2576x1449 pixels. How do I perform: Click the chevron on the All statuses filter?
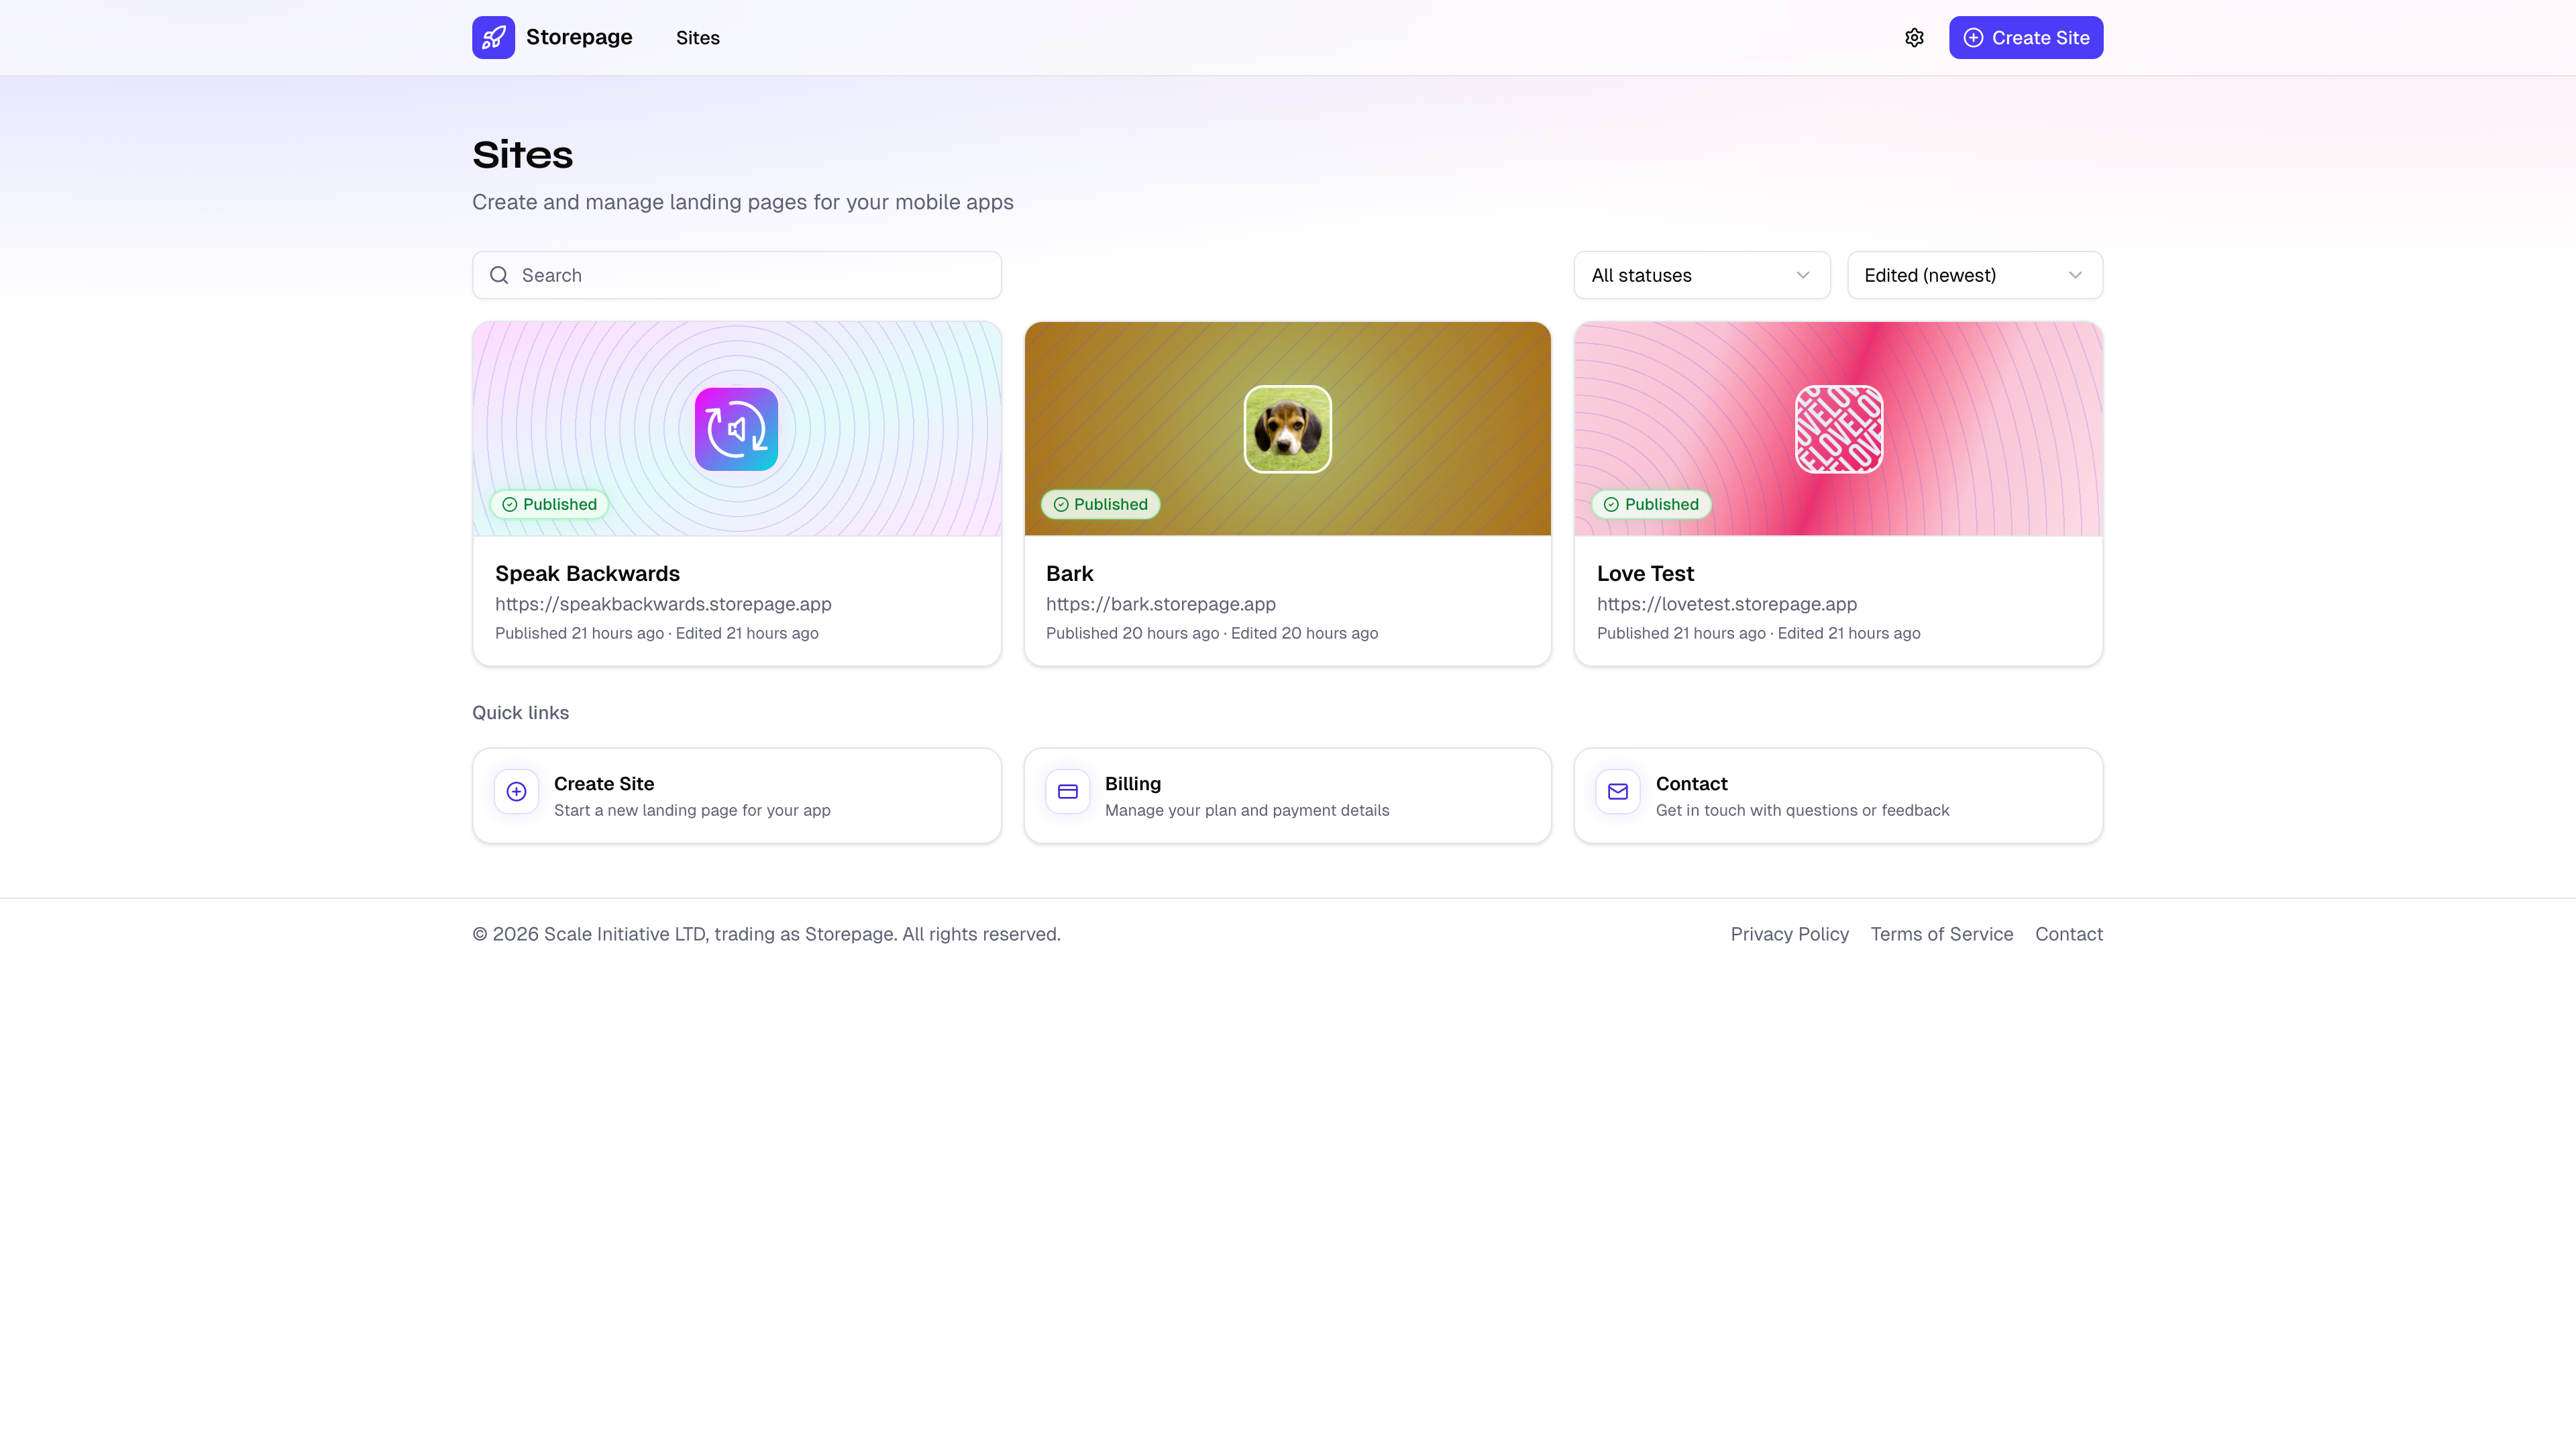click(x=1803, y=275)
